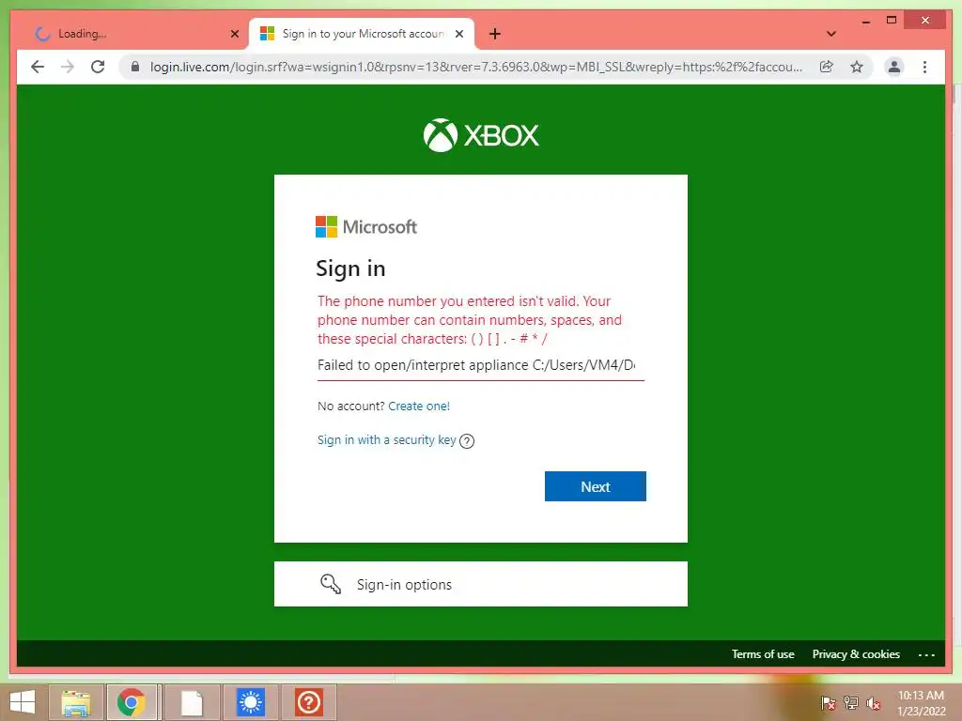Open the Privacy & cookies link
Screen dimensions: 962x721
pos(856,654)
